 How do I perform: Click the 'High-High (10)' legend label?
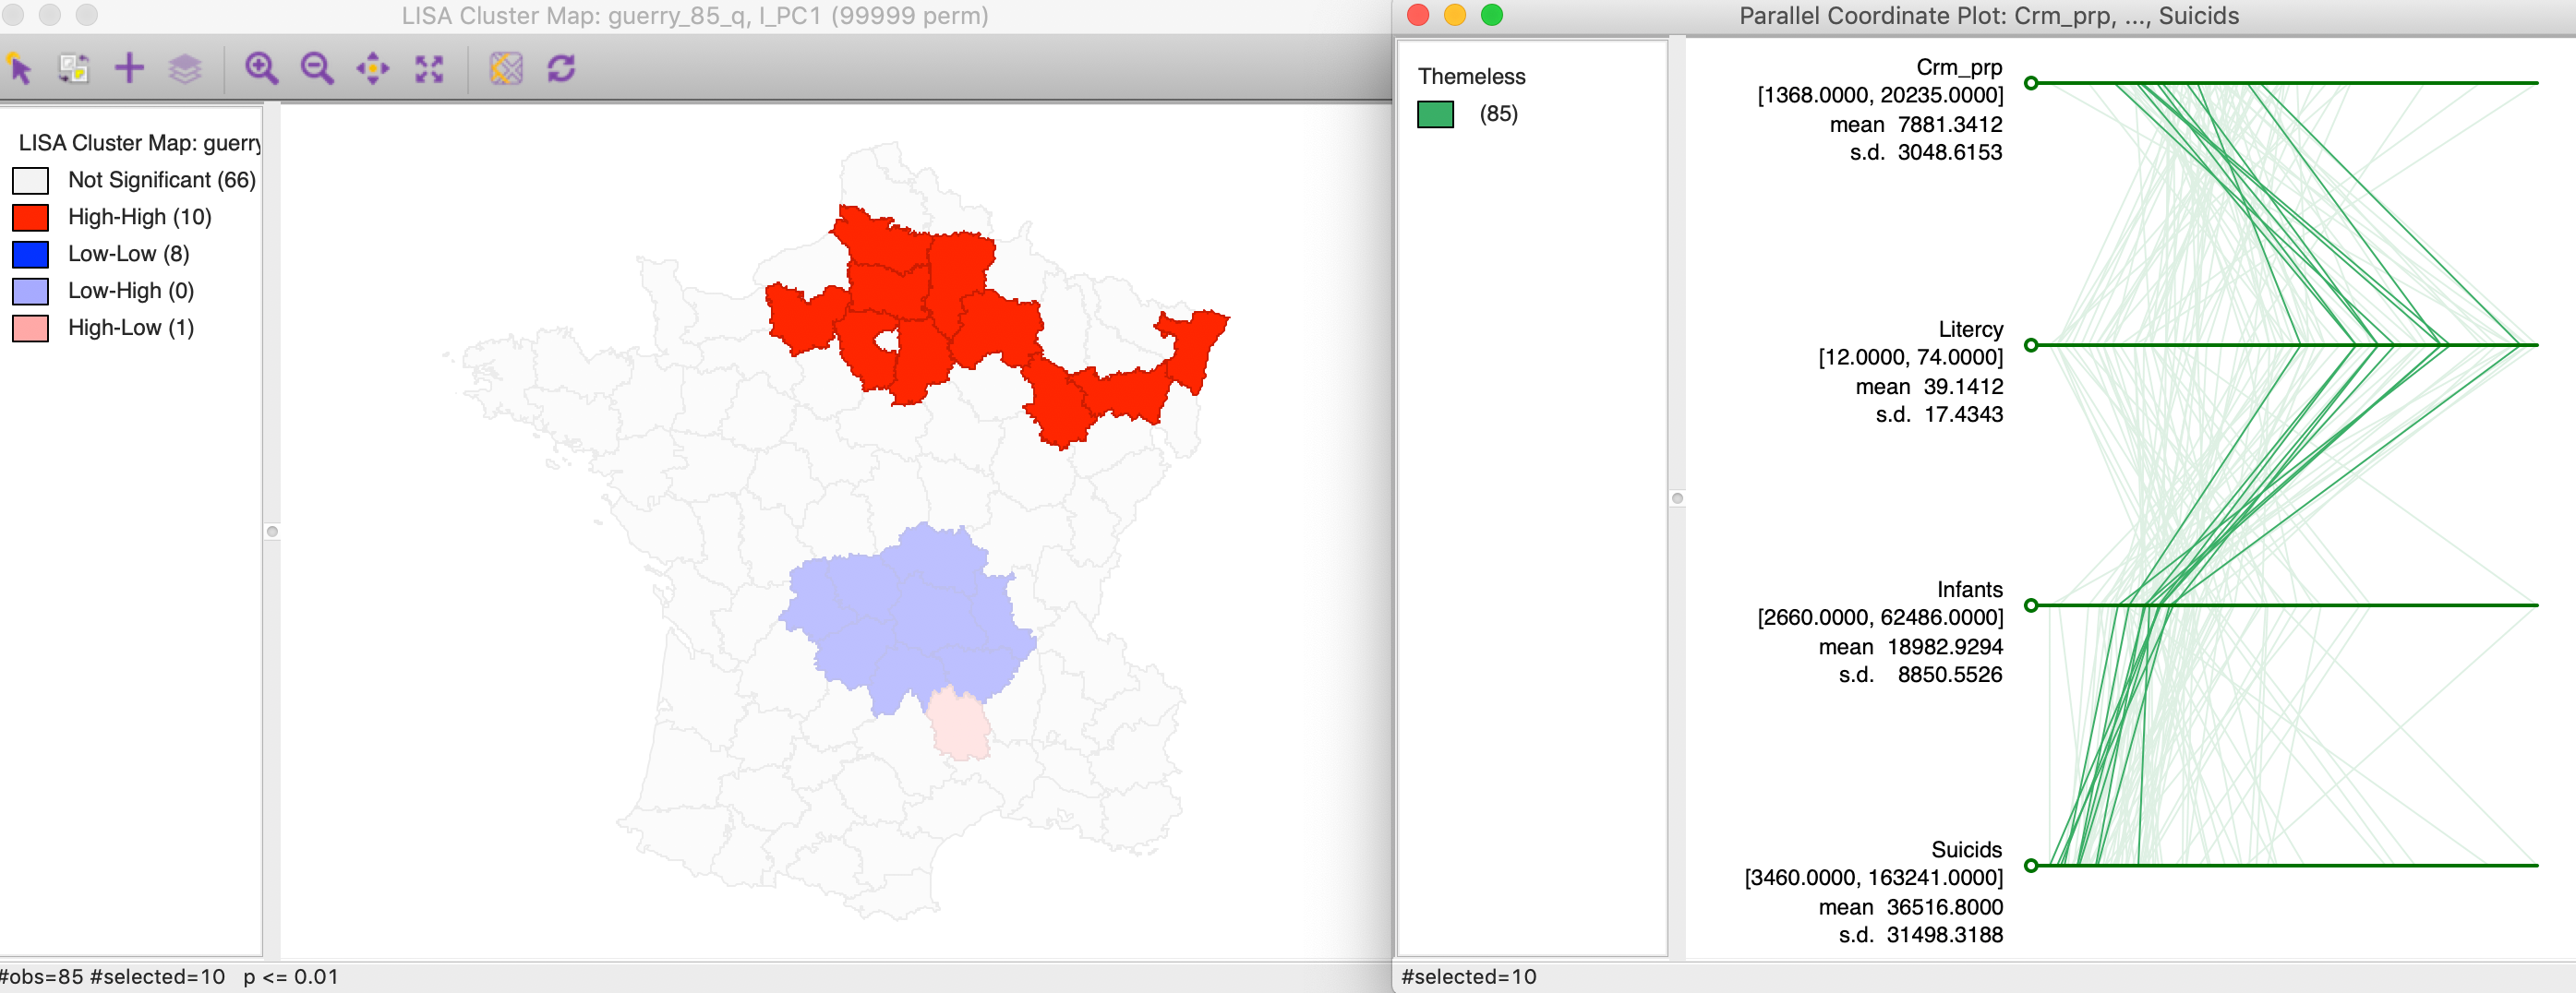point(140,217)
